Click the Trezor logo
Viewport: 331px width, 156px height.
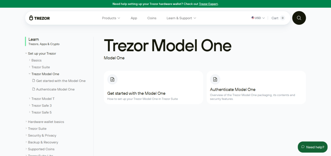[39, 18]
